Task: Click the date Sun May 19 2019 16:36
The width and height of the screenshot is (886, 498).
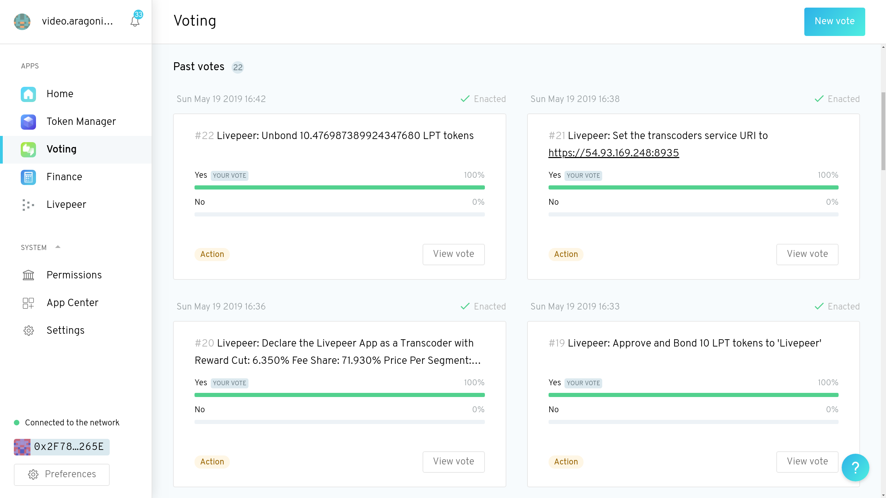Action: click(x=221, y=306)
